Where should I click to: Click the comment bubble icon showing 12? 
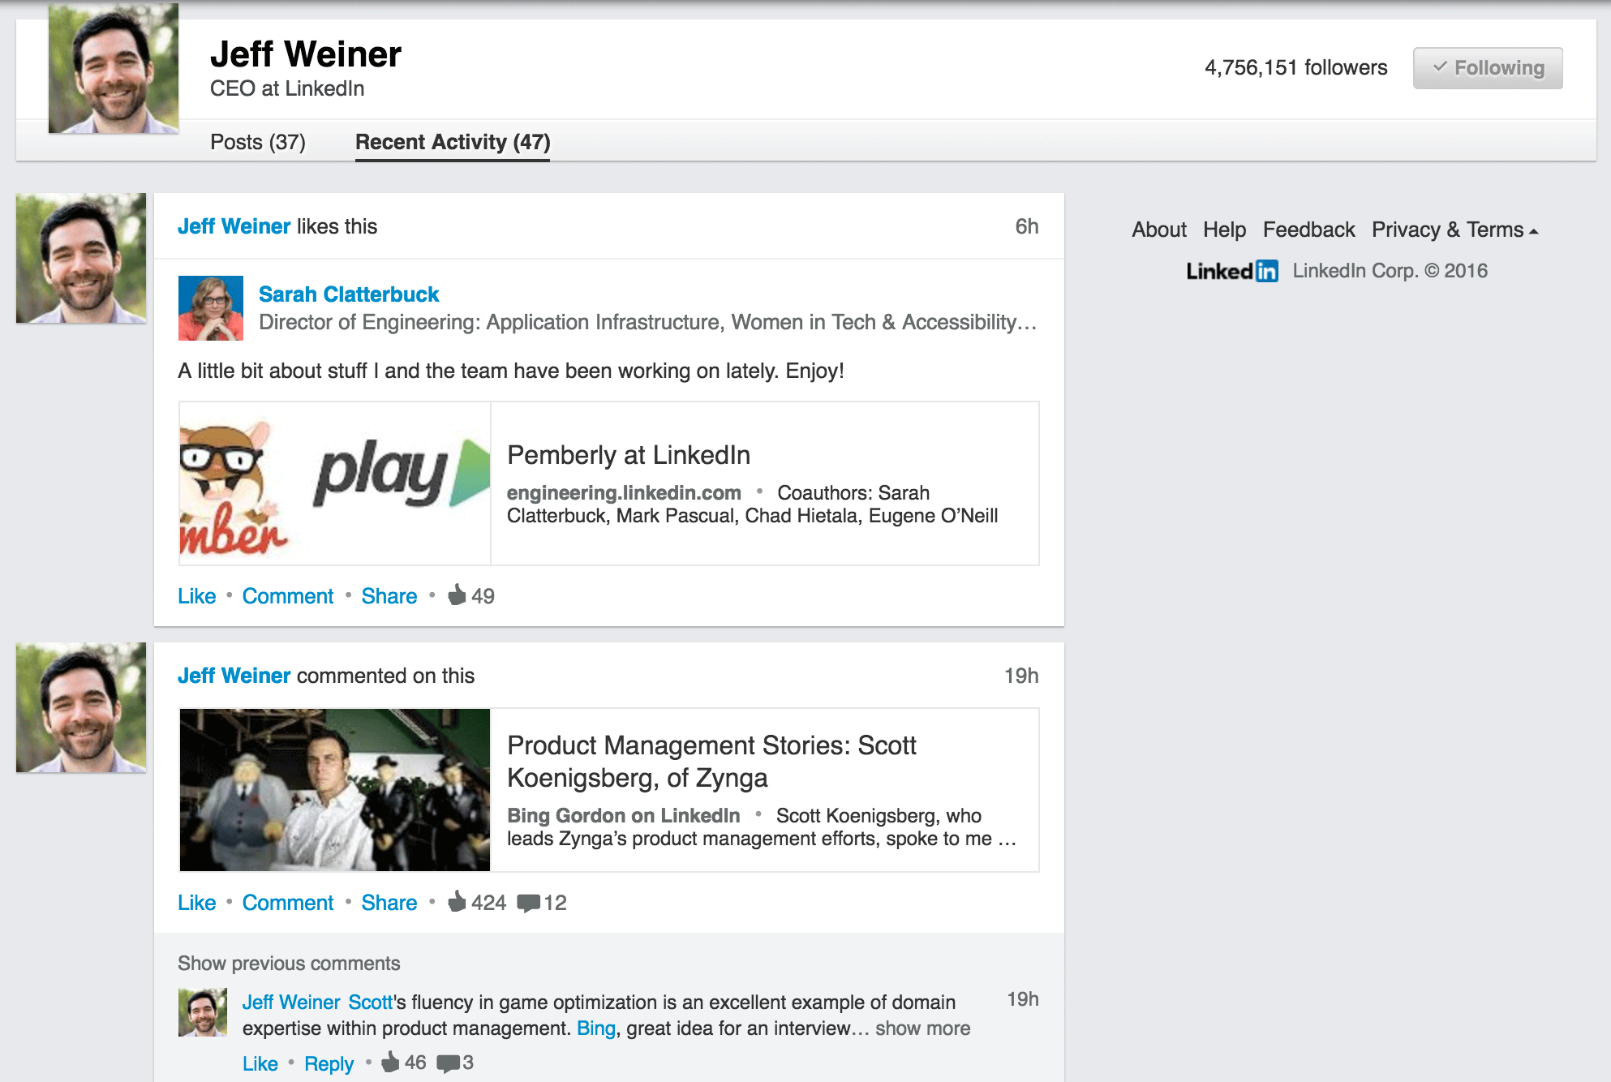click(528, 903)
